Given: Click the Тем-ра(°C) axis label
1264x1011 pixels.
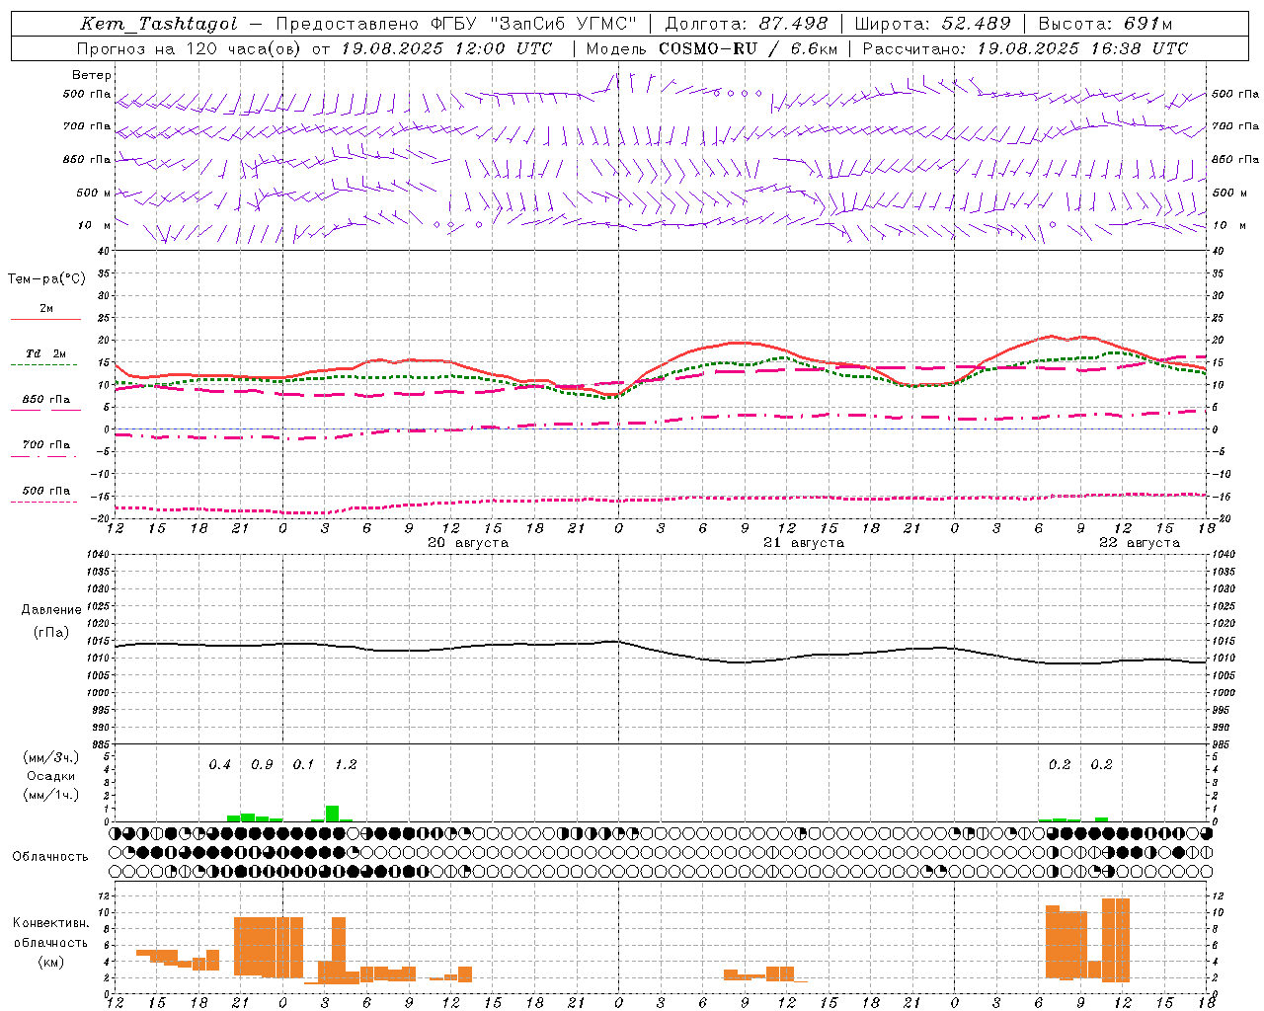Looking at the screenshot, I should [x=46, y=278].
